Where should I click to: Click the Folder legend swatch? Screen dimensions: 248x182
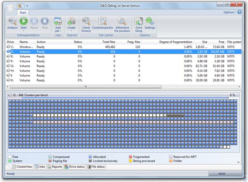point(170,161)
